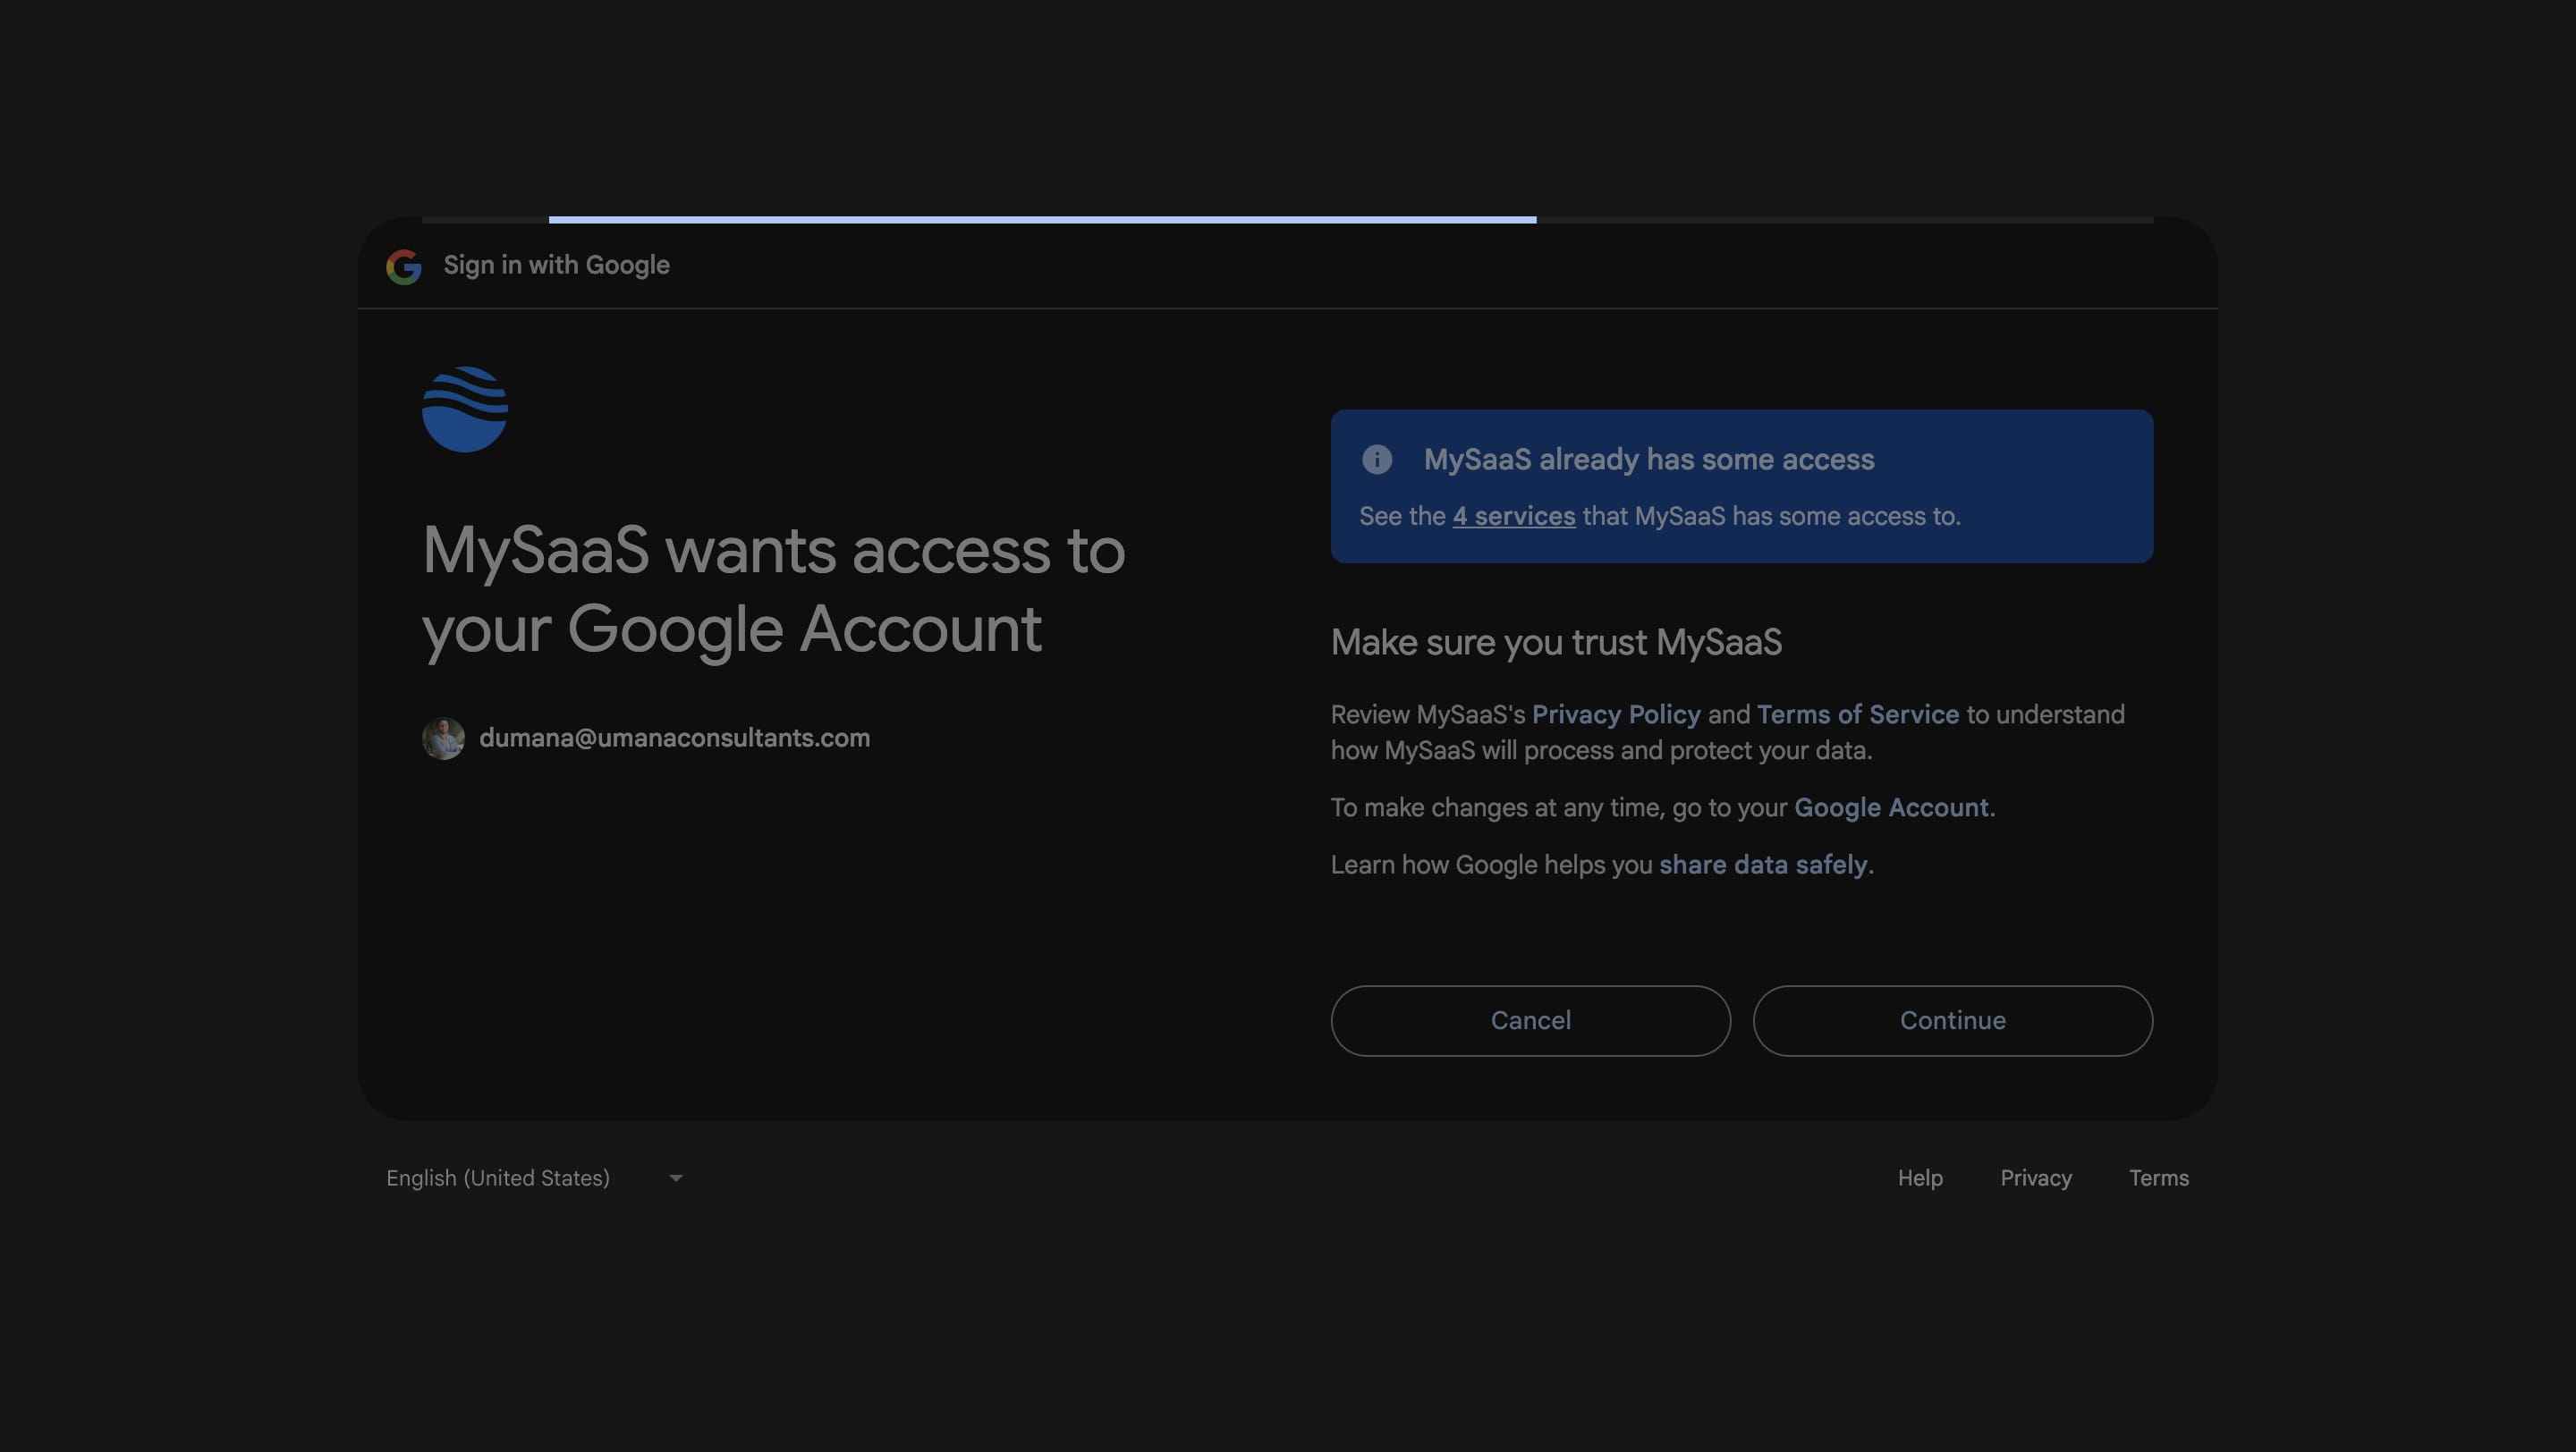The width and height of the screenshot is (2576, 1452).
Task: Click 'MySaaS wants access to your Google Account' title
Action: coord(774,591)
